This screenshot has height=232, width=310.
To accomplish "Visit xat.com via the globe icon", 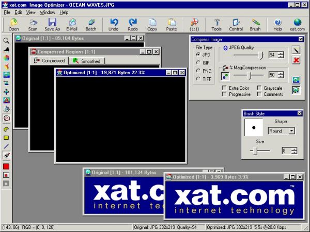I will [x=297, y=24].
